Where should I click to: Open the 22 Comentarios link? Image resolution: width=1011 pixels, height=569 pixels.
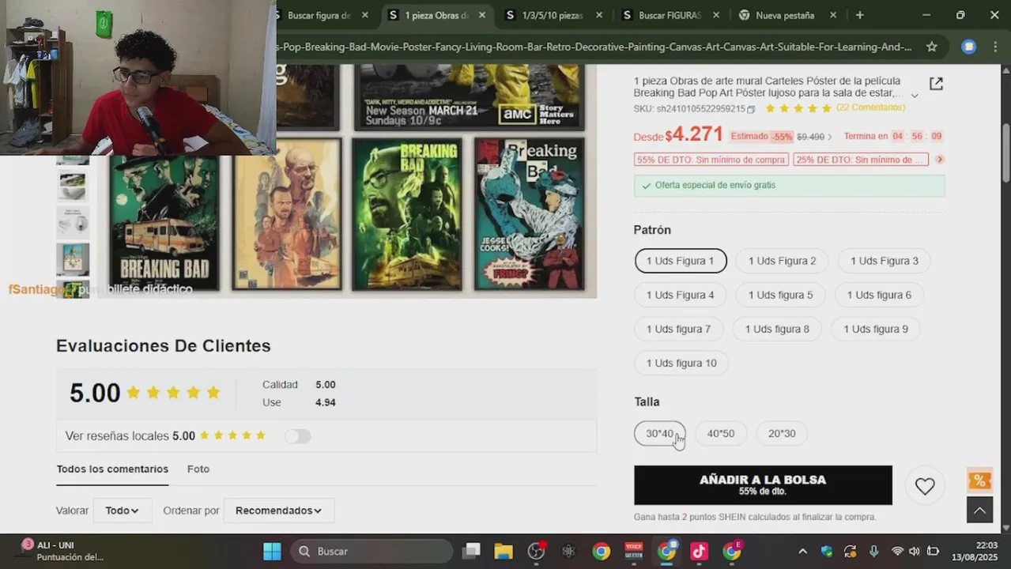point(870,107)
